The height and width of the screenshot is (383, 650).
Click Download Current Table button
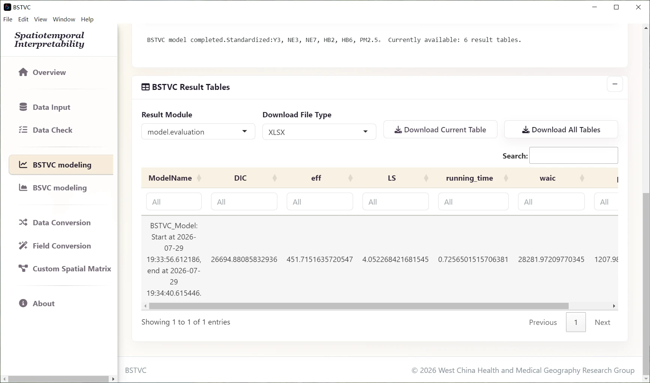440,130
